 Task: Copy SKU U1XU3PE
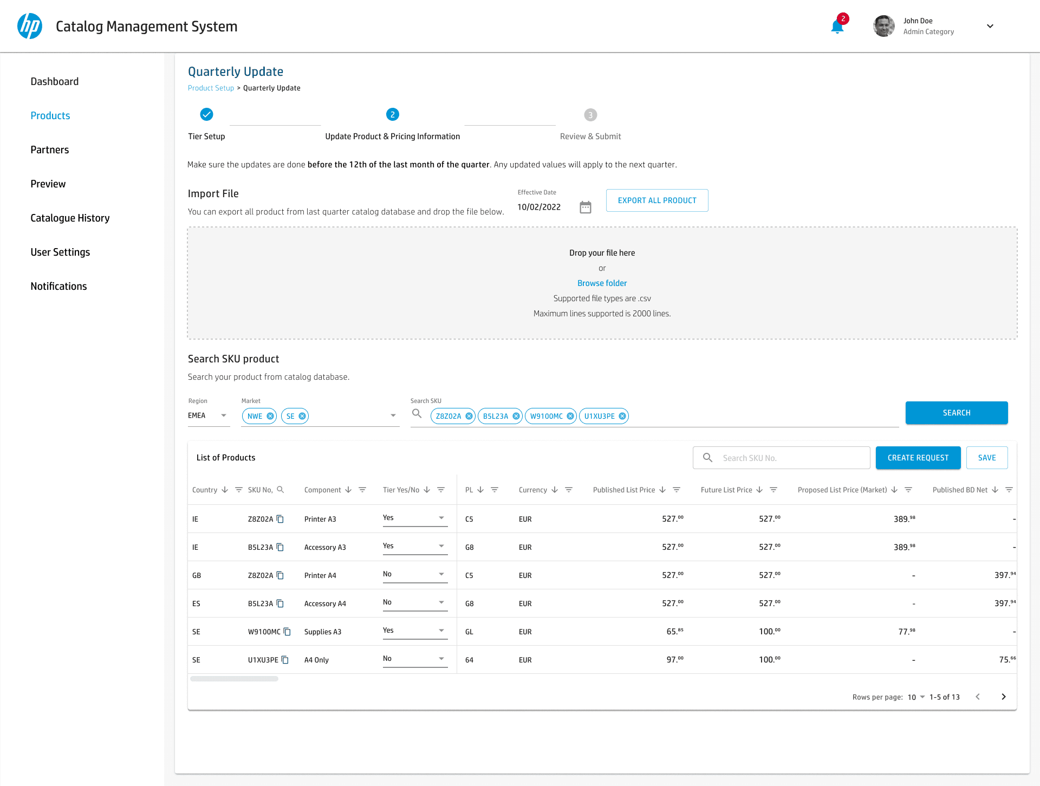tap(285, 660)
